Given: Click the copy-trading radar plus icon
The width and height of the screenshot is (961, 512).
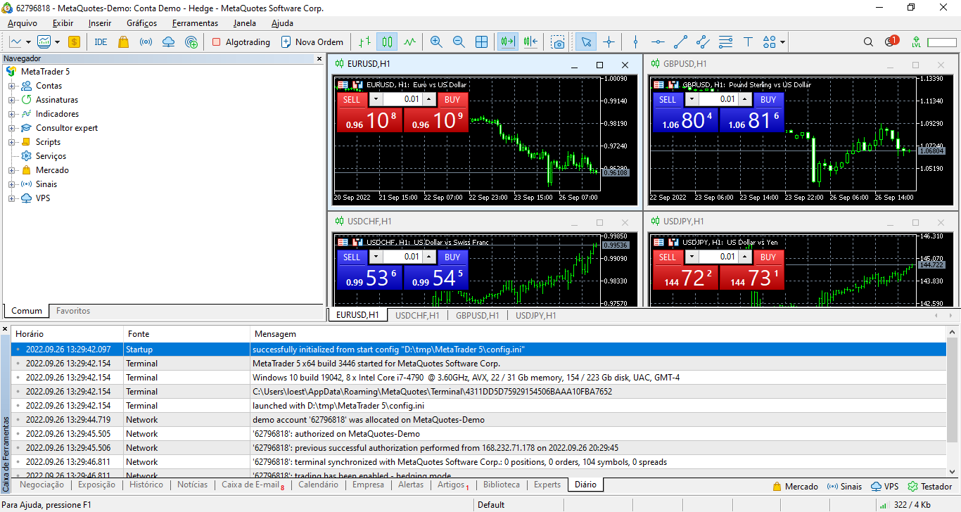Looking at the screenshot, I should [191, 42].
